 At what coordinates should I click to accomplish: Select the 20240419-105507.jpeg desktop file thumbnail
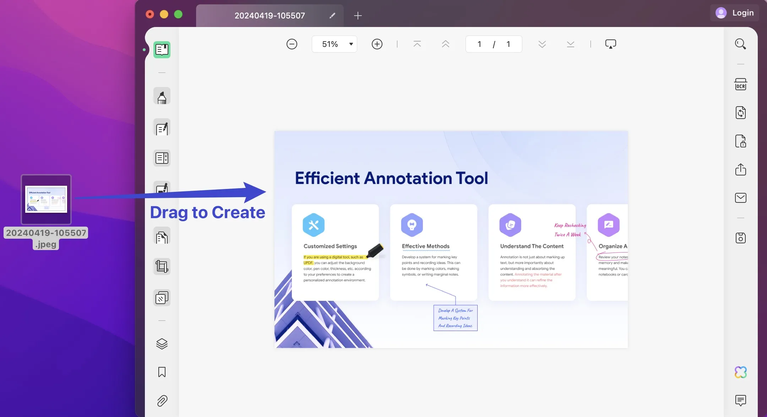(x=46, y=200)
